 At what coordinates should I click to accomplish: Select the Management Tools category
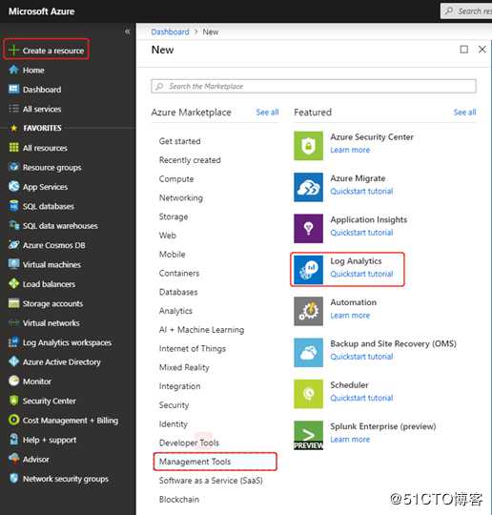(x=215, y=462)
